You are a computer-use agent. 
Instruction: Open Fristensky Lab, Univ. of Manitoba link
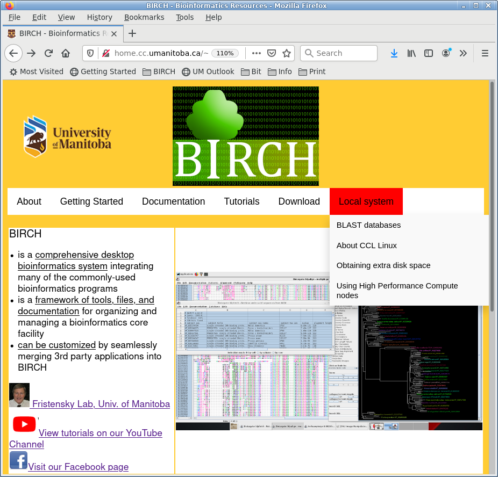pyautogui.click(x=101, y=404)
